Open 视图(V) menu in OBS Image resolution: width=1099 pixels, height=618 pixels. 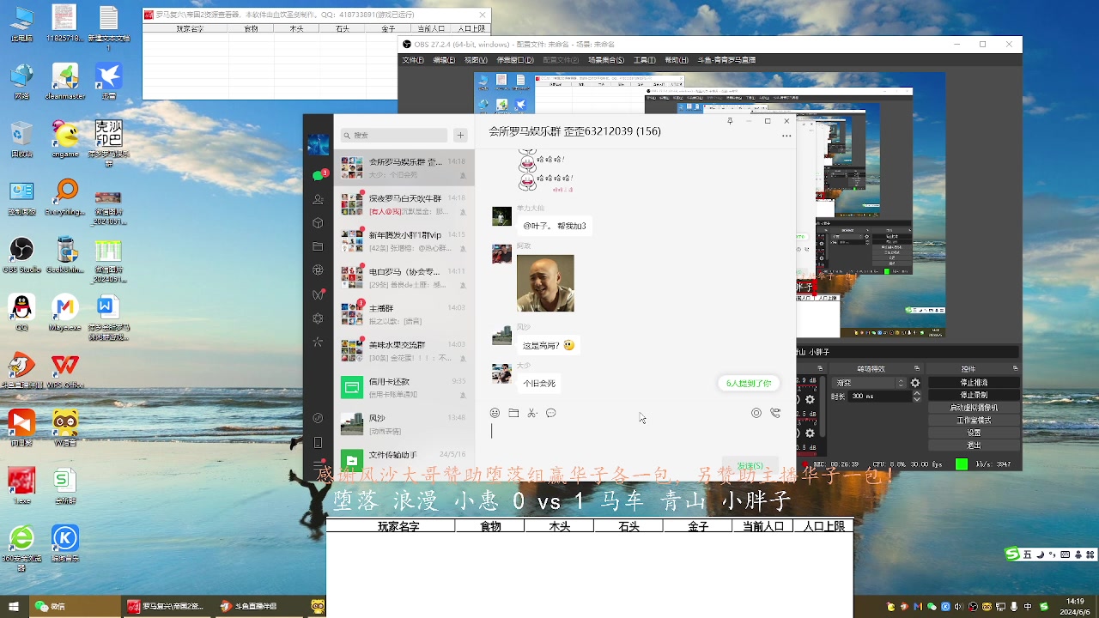(476, 60)
